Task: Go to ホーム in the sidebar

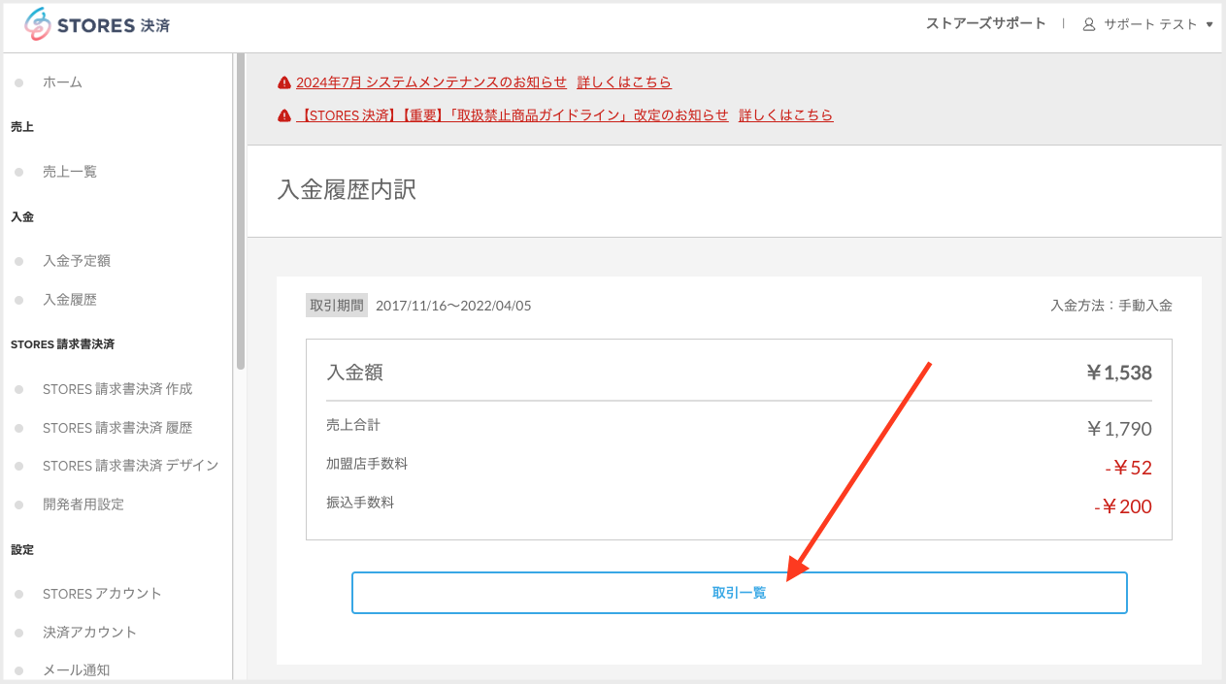Action: pos(62,82)
